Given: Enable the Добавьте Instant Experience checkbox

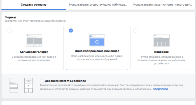Looking at the screenshot, I should (42, 81).
